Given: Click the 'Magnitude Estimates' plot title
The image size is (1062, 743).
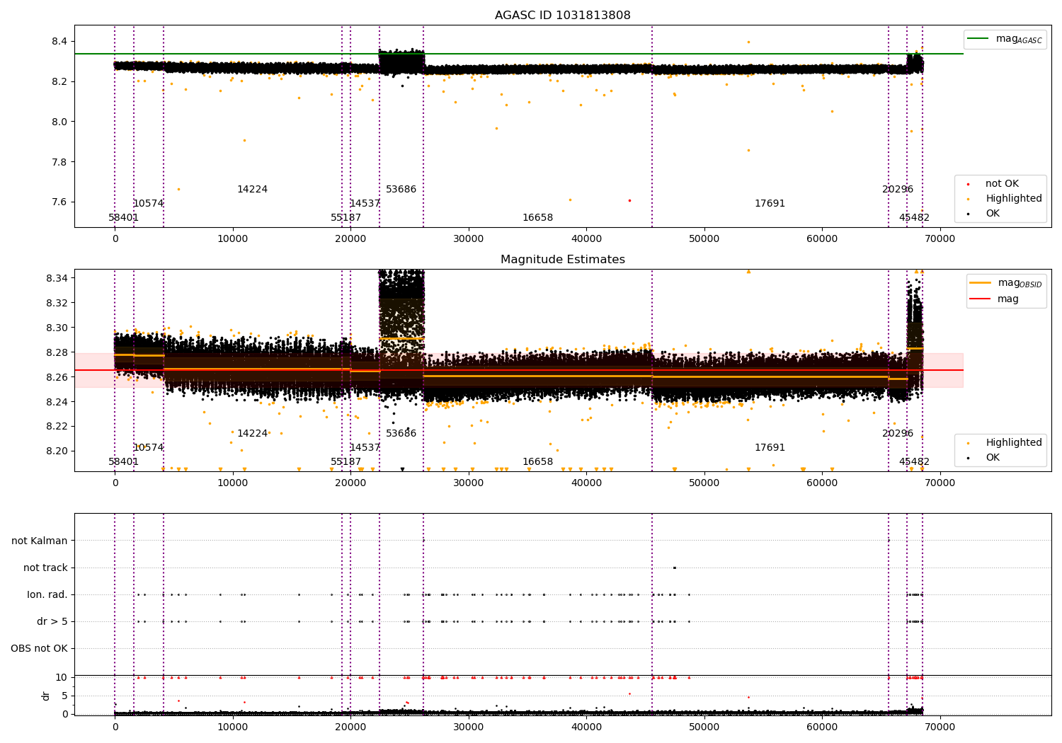Looking at the screenshot, I should [x=562, y=260].
